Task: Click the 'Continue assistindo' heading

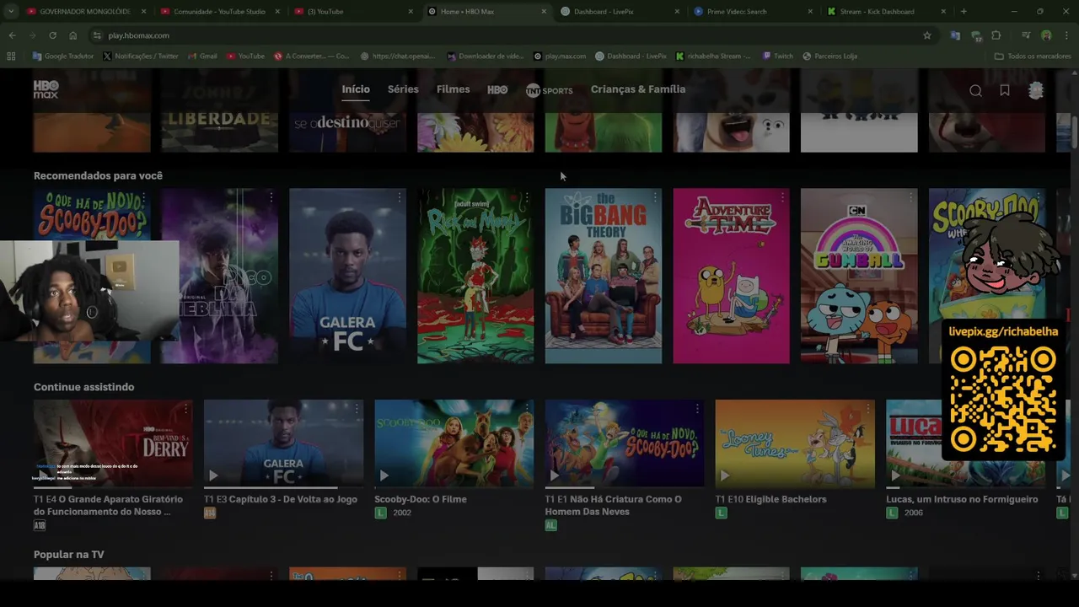Action: [83, 387]
